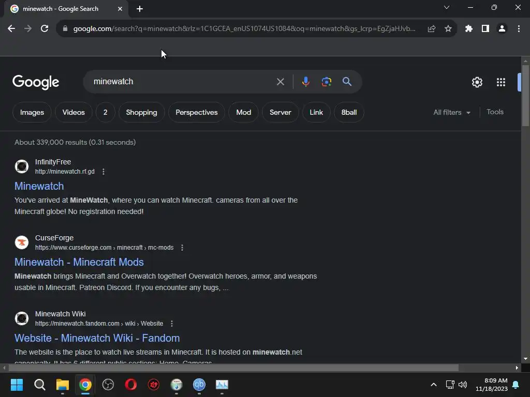The height and width of the screenshot is (397, 530).
Task: Open Google quick settings gear
Action: pos(477,82)
